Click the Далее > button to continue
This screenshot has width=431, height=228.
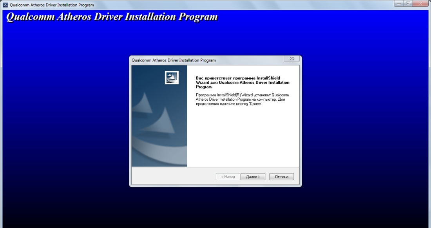[253, 177]
